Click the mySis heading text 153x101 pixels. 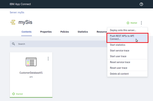[x=25, y=22]
